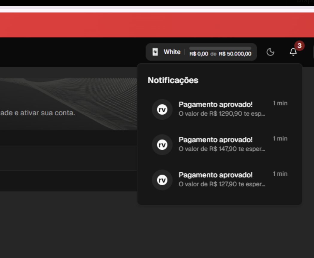Click rv avatar on R$ 127,90 notification
Image resolution: width=314 pixels, height=258 pixels.
[x=162, y=180]
